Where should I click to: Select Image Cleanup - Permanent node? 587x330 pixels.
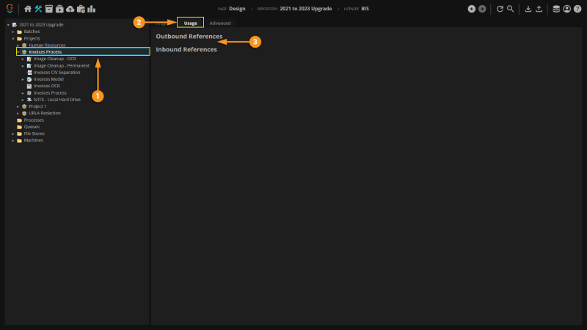(x=62, y=65)
